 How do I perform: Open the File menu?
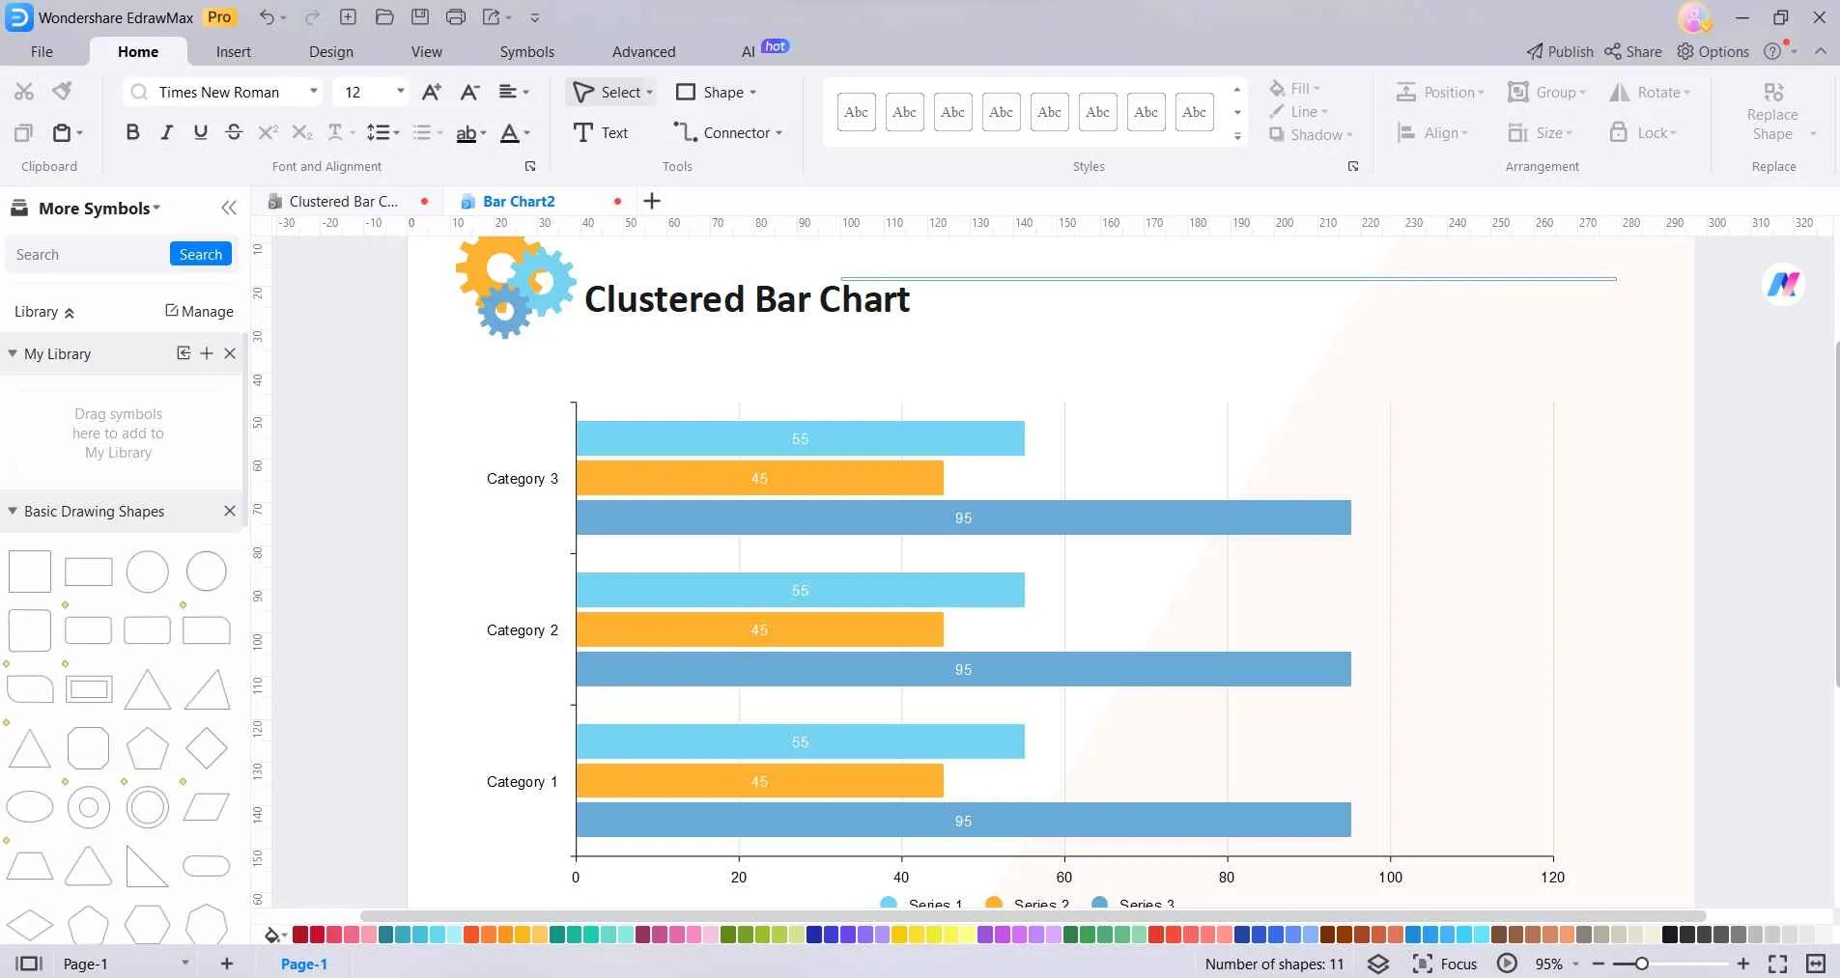[x=42, y=51]
